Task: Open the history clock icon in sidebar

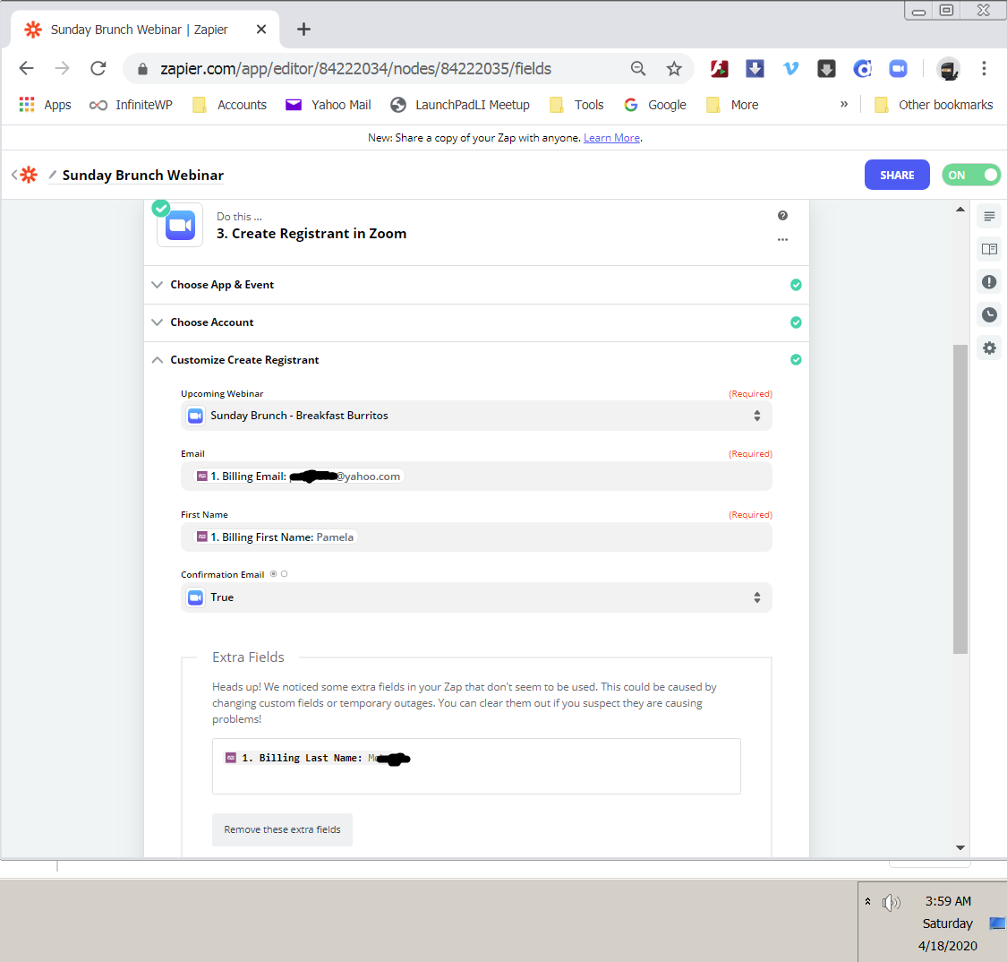Action: [x=989, y=315]
